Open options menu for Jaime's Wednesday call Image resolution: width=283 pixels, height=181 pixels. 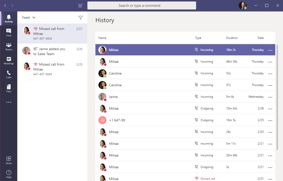click(270, 97)
